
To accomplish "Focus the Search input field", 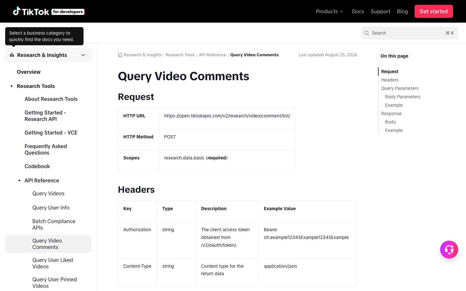I will pos(410,33).
